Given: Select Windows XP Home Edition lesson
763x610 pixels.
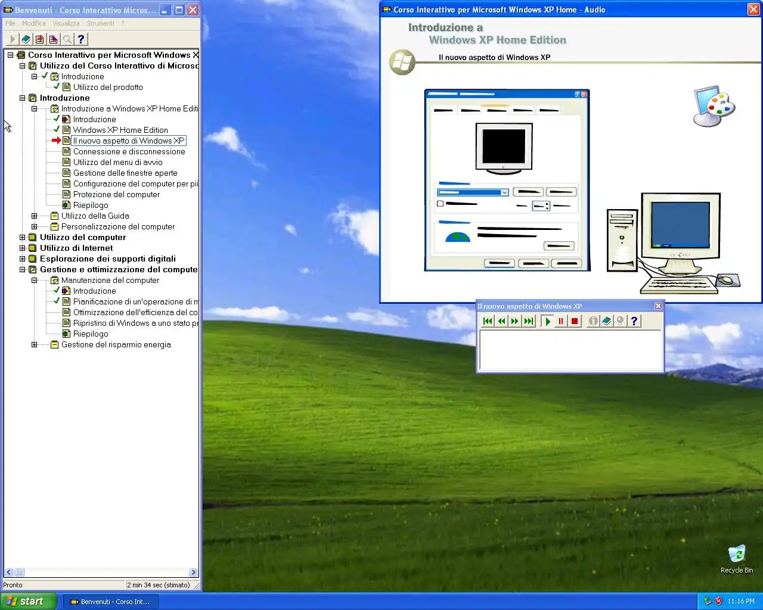Looking at the screenshot, I should [120, 130].
